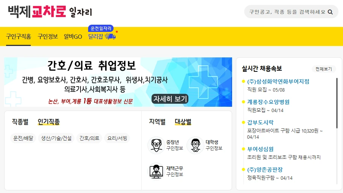Switch to the 인기직종 tab
This screenshot has width=343, height=193.
(x=49, y=122)
